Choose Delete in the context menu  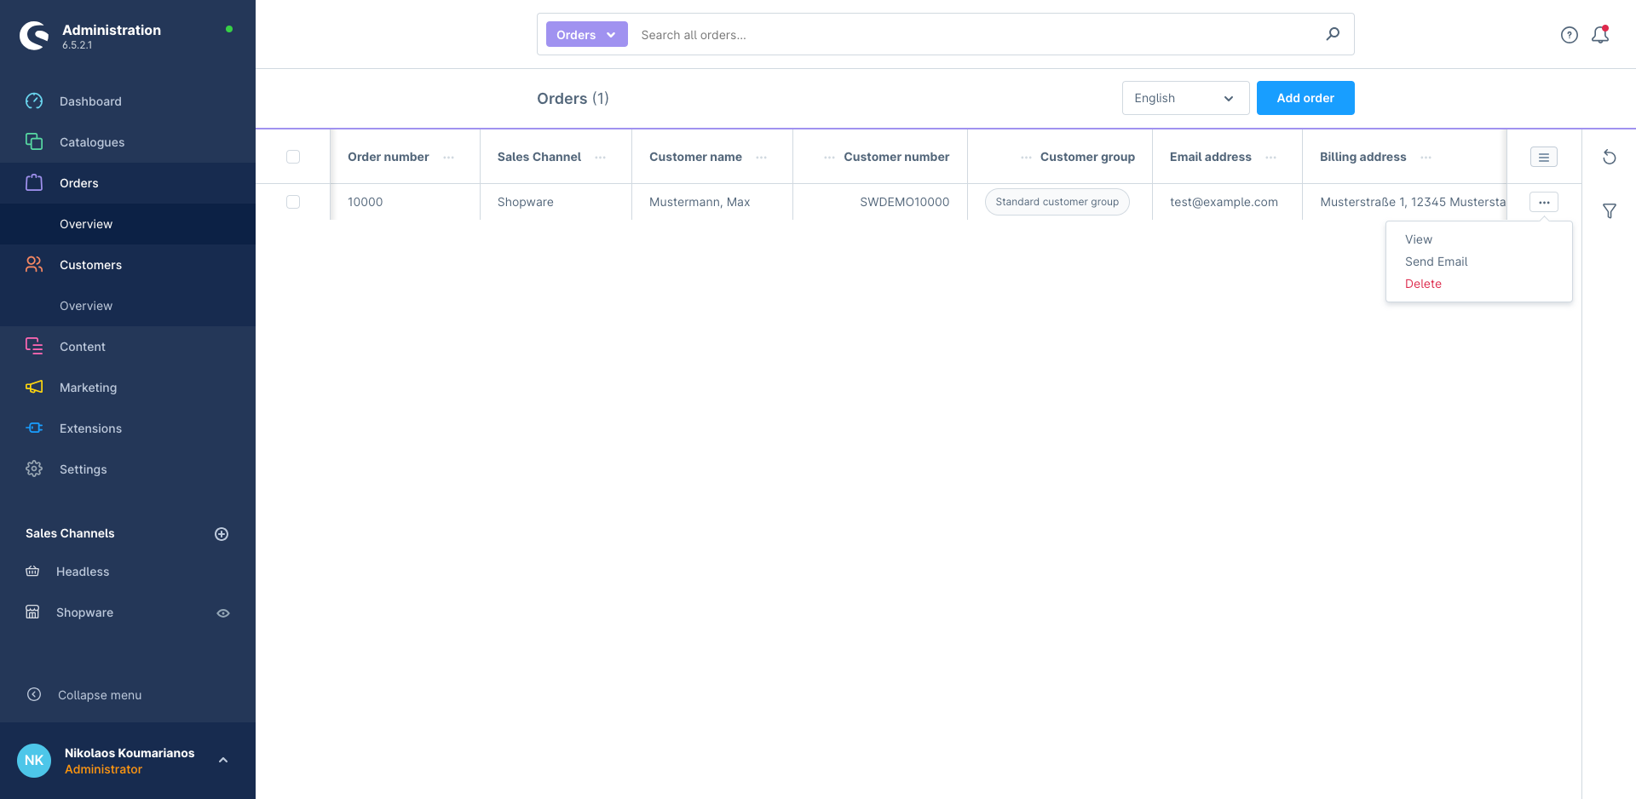1423,284
